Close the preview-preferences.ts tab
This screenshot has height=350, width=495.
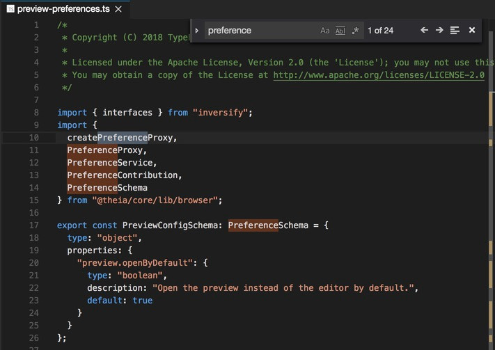[x=118, y=9]
